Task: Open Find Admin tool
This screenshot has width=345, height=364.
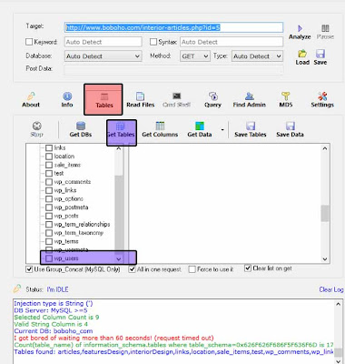Action: (x=250, y=100)
